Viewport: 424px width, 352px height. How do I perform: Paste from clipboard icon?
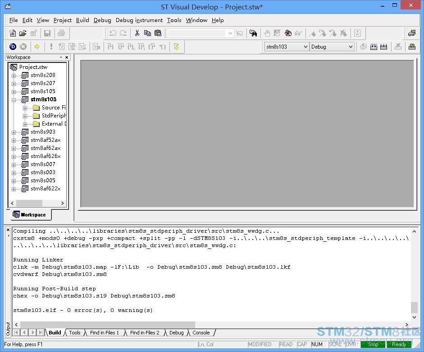coord(158,33)
